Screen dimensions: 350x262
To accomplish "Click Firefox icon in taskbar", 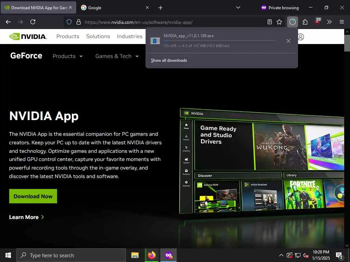I will click(152, 255).
